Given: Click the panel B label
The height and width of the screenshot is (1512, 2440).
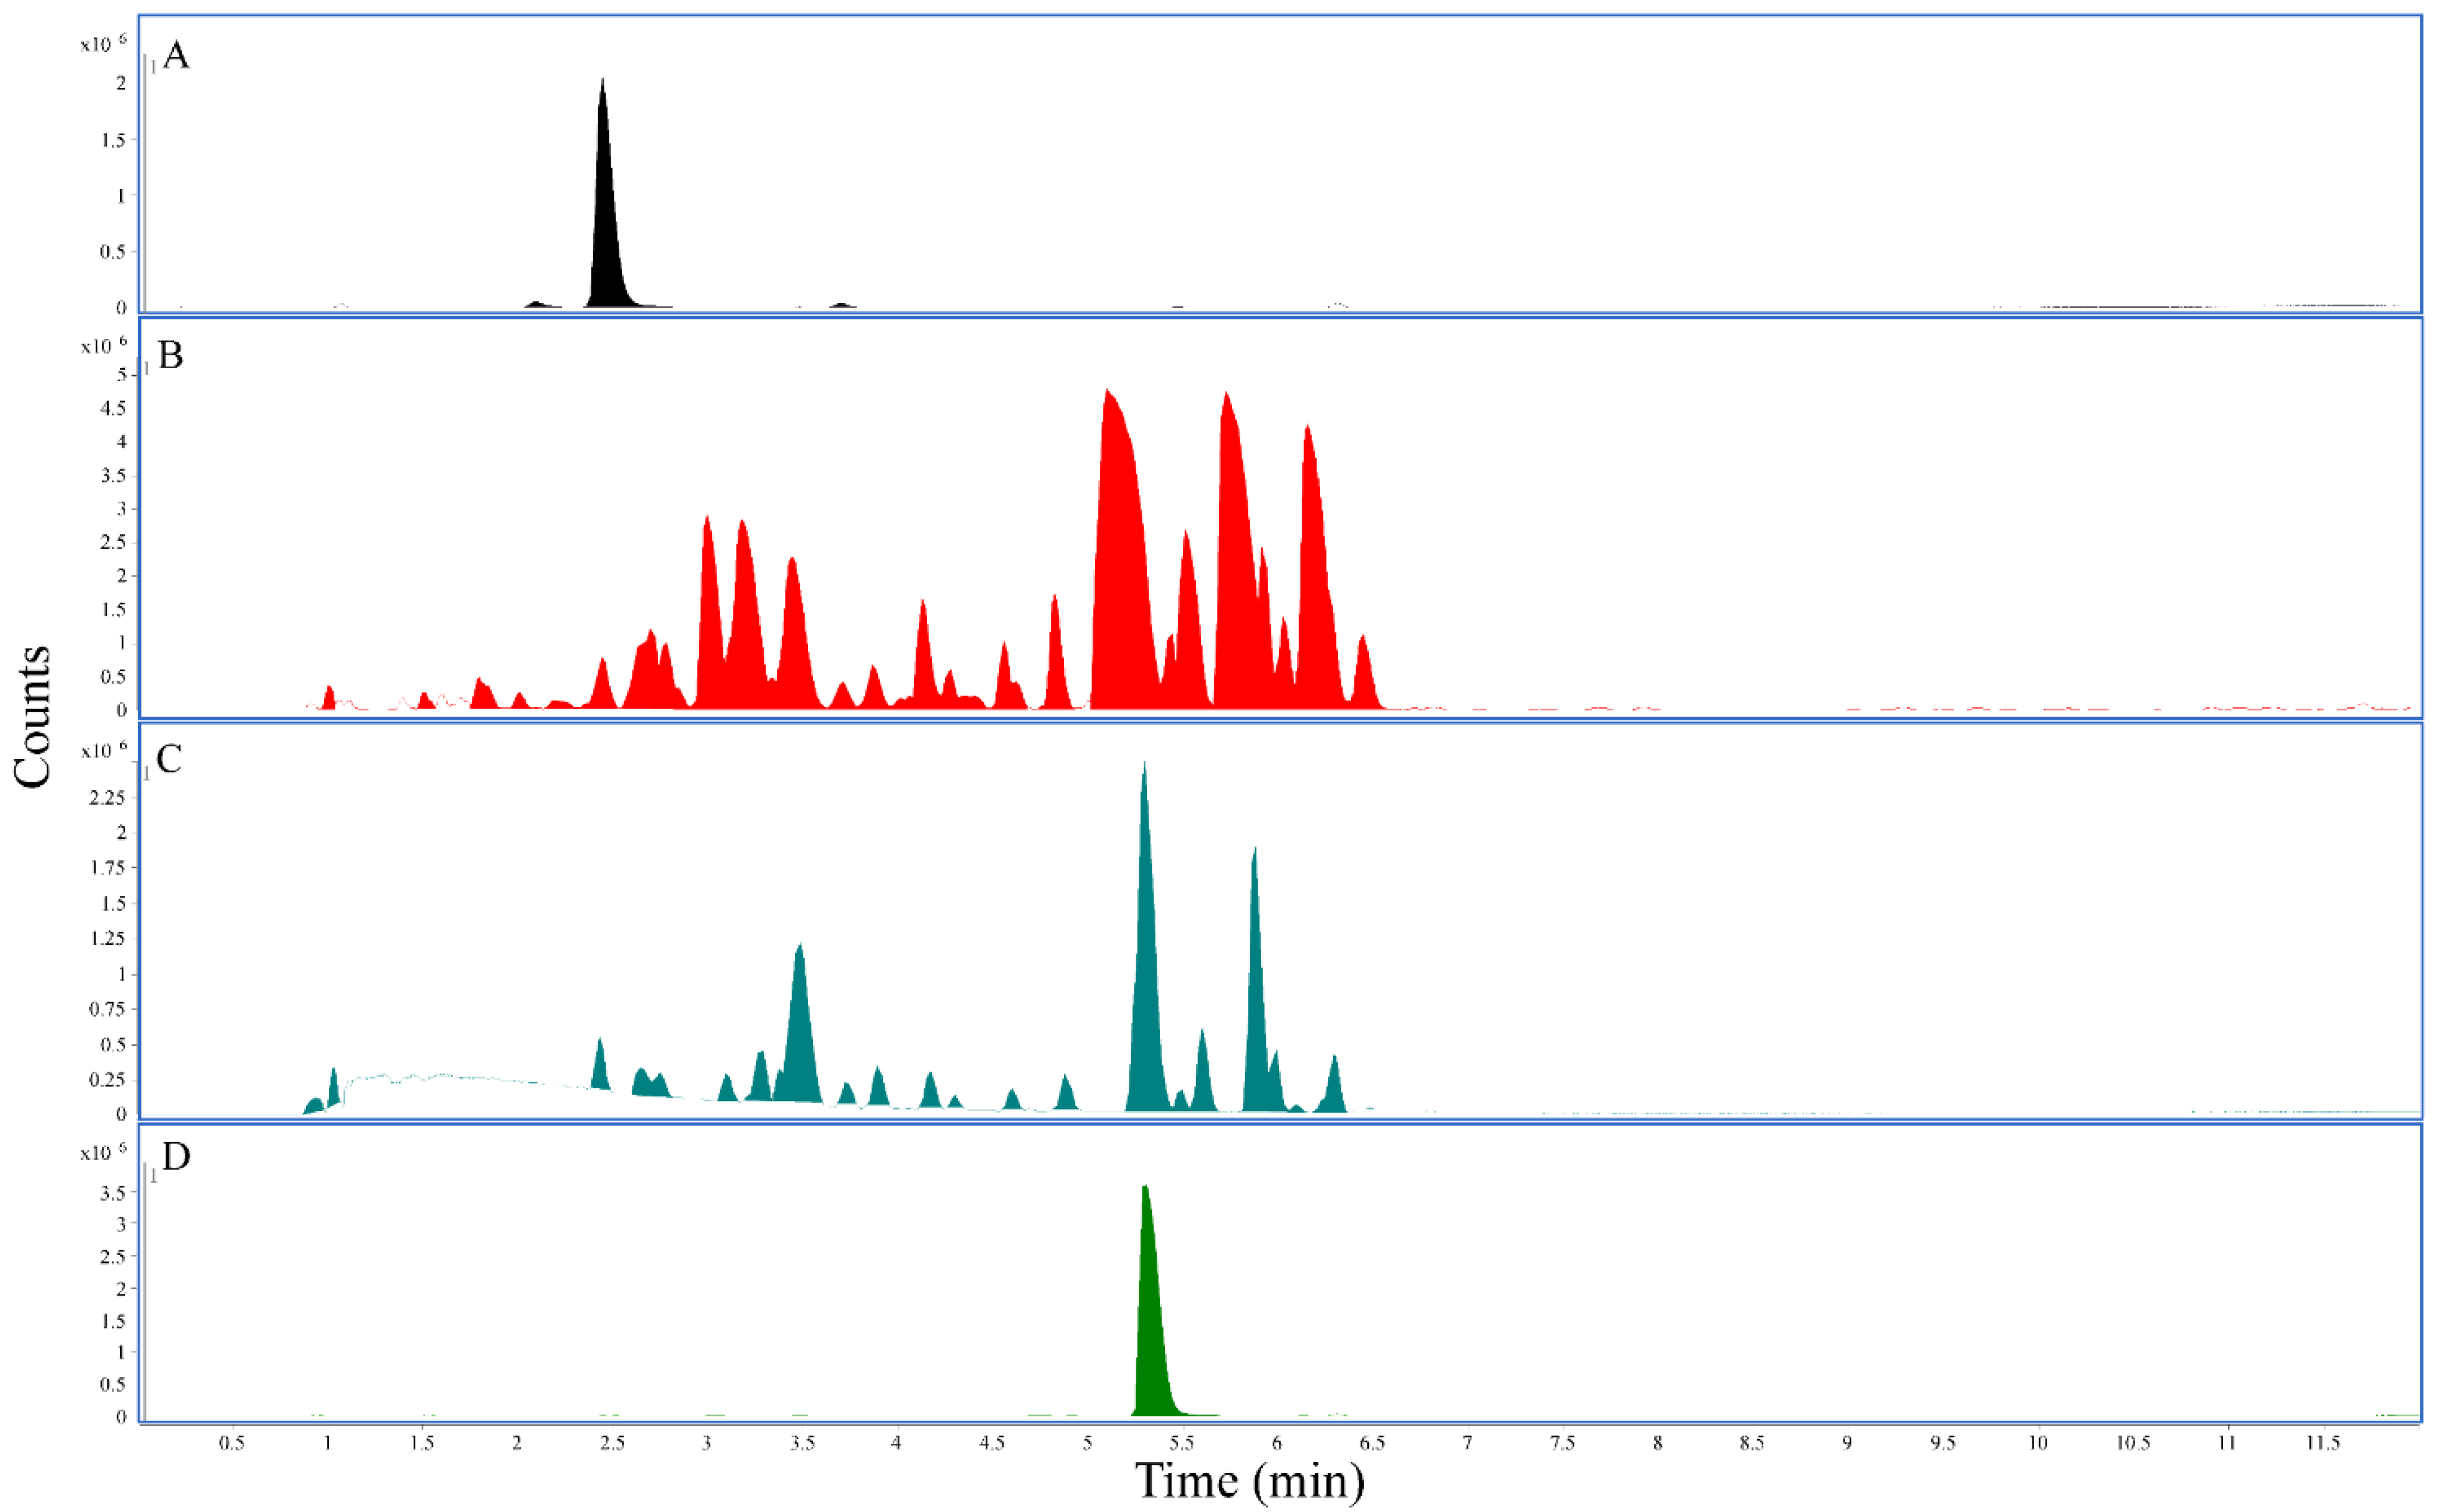Looking at the screenshot, I should [171, 355].
